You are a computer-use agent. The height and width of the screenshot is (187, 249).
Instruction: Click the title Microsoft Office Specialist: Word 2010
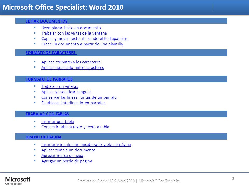pos(63,7)
